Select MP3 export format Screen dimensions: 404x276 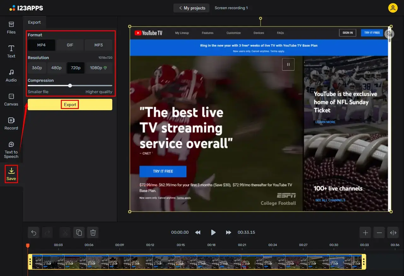[x=99, y=45]
